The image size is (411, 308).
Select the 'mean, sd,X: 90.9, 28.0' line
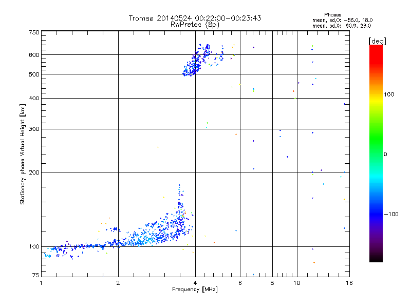[x=342, y=26]
